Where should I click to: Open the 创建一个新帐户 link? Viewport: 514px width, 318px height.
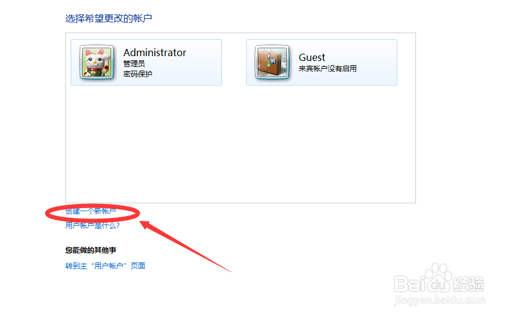tap(91, 211)
